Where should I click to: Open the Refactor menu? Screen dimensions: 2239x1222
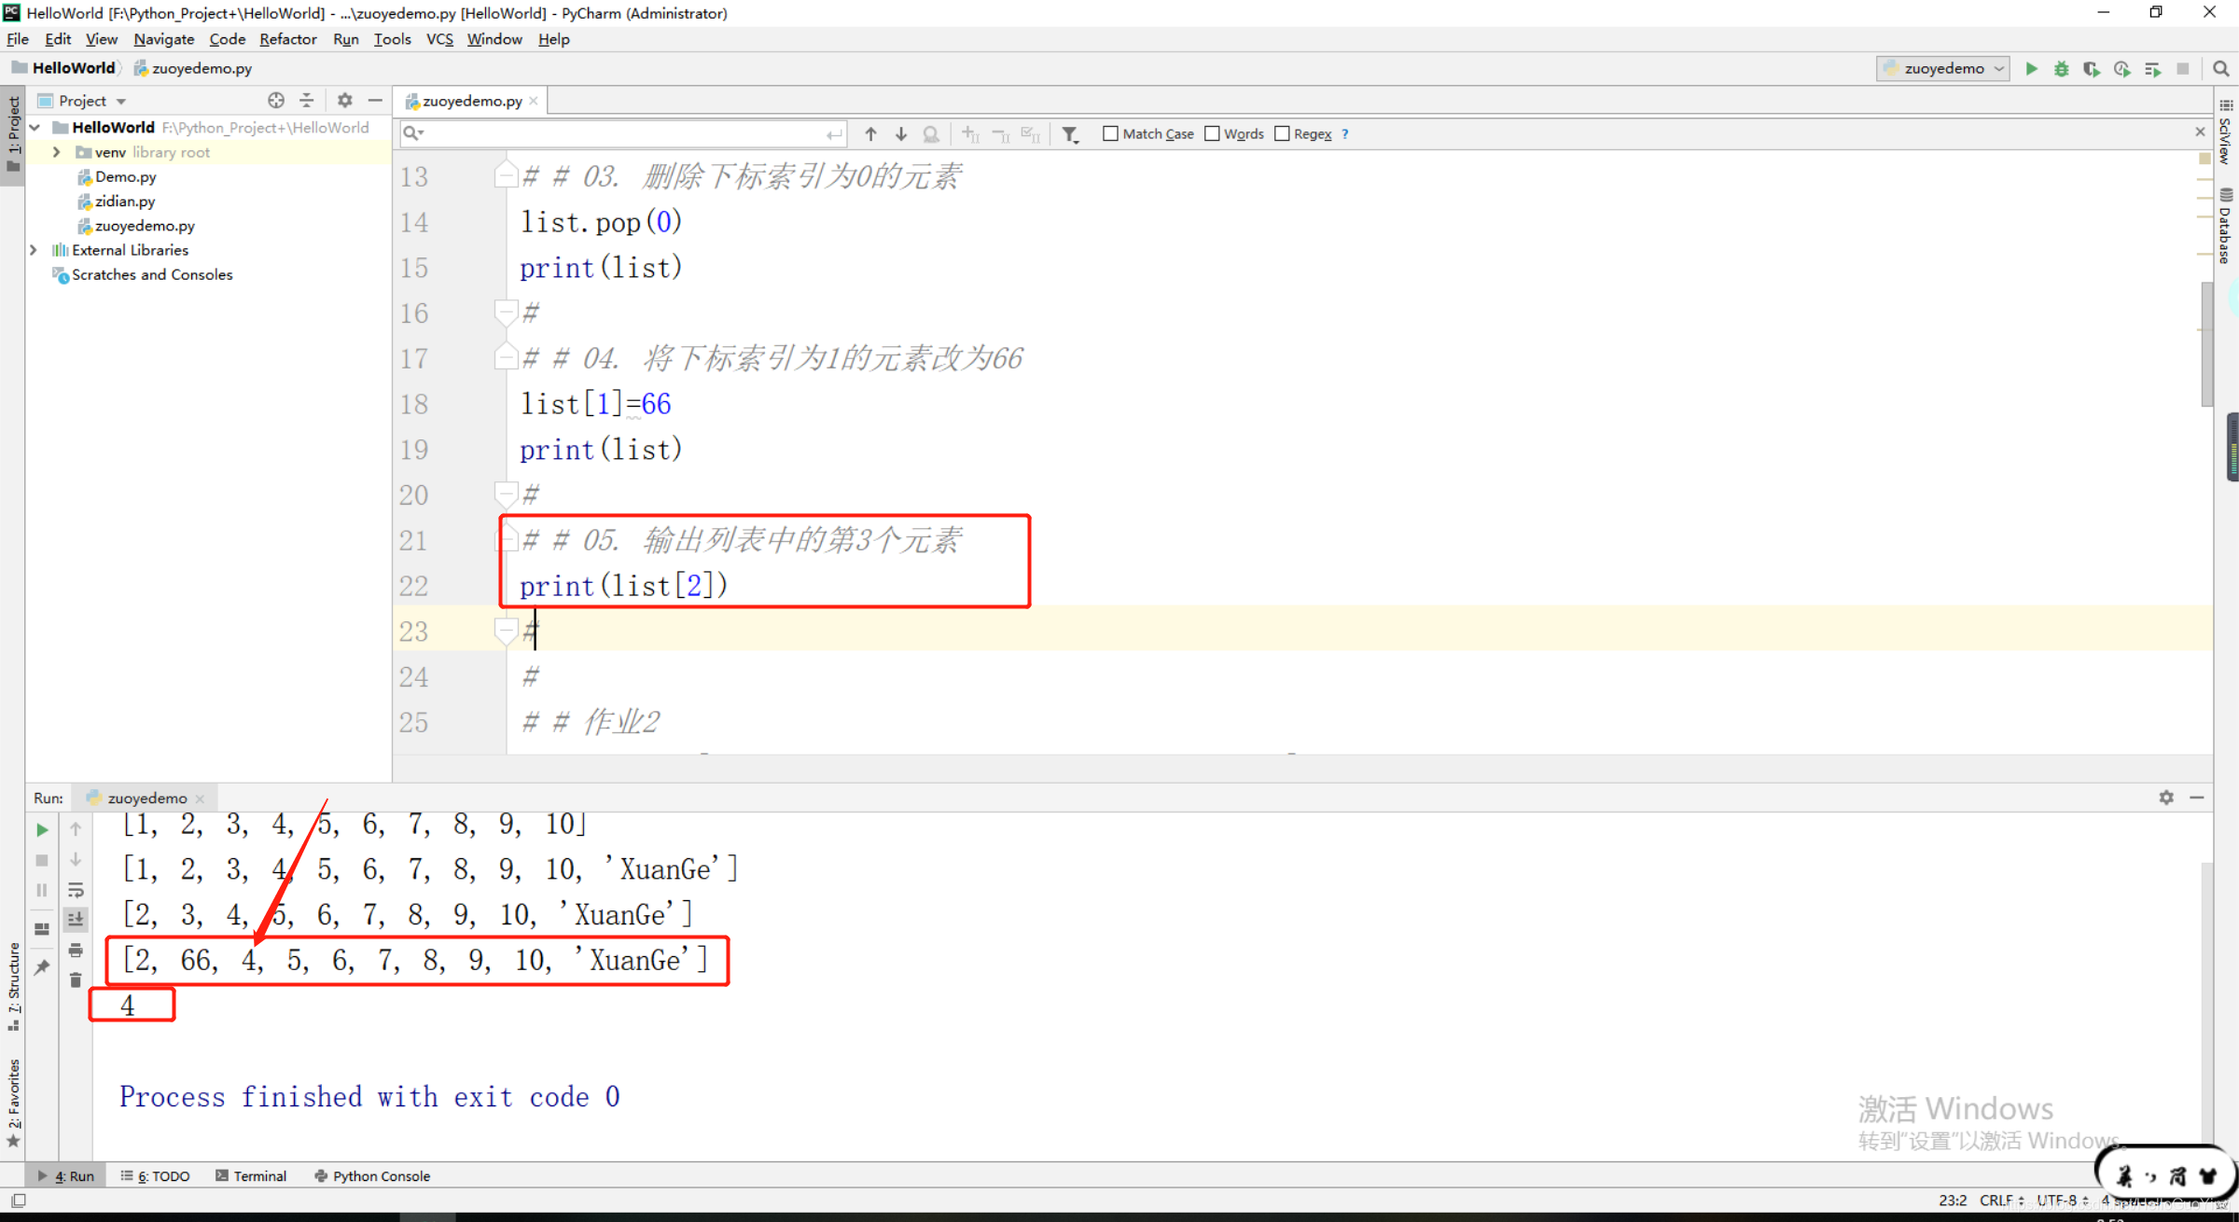287,39
